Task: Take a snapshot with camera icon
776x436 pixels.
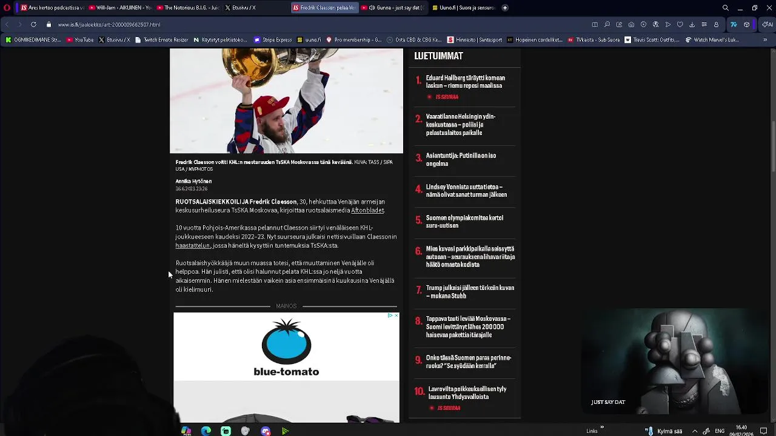Action: click(631, 25)
